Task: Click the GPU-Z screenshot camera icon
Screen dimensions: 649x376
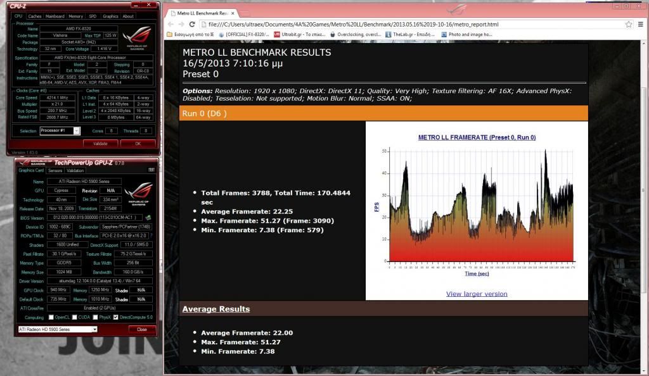Action: point(151,170)
